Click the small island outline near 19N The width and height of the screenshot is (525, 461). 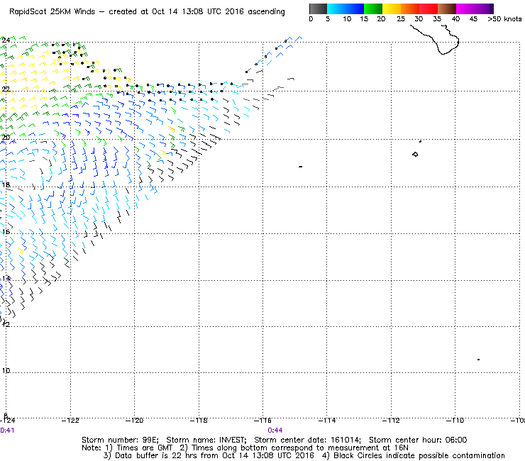point(415,154)
